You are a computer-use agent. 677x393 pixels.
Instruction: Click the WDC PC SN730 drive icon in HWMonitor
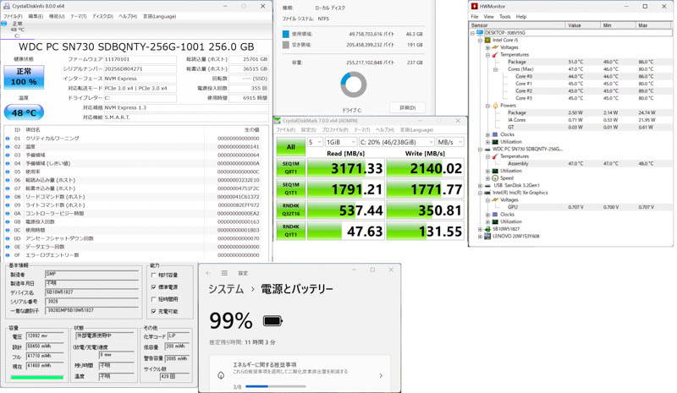click(x=487, y=150)
